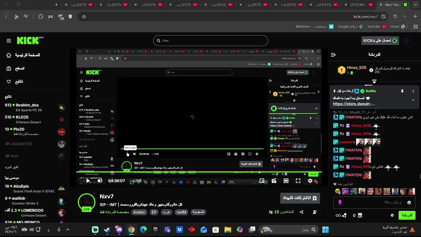Enter fullscreen in the video player

298,181
